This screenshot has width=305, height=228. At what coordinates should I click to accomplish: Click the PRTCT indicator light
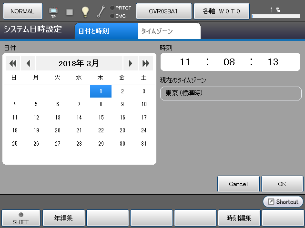pos(112,8)
